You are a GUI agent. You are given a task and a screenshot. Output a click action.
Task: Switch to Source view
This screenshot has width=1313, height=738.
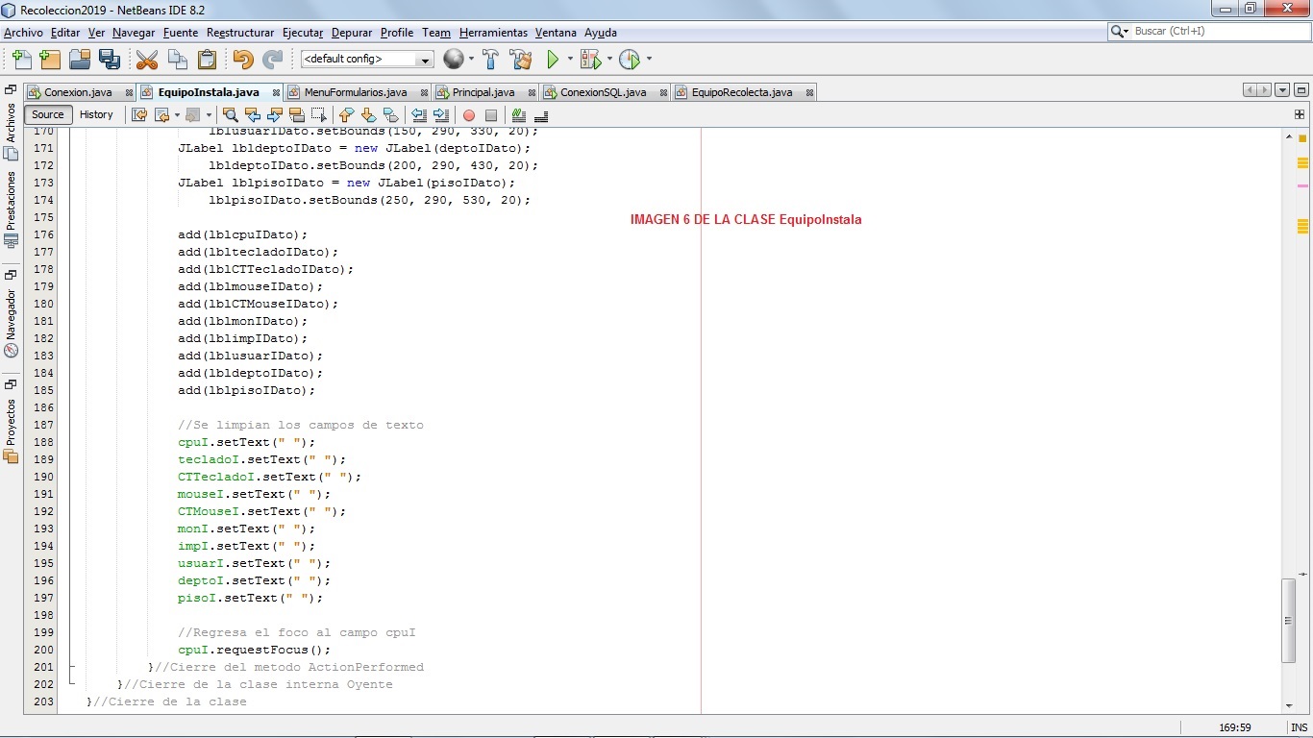coord(47,114)
